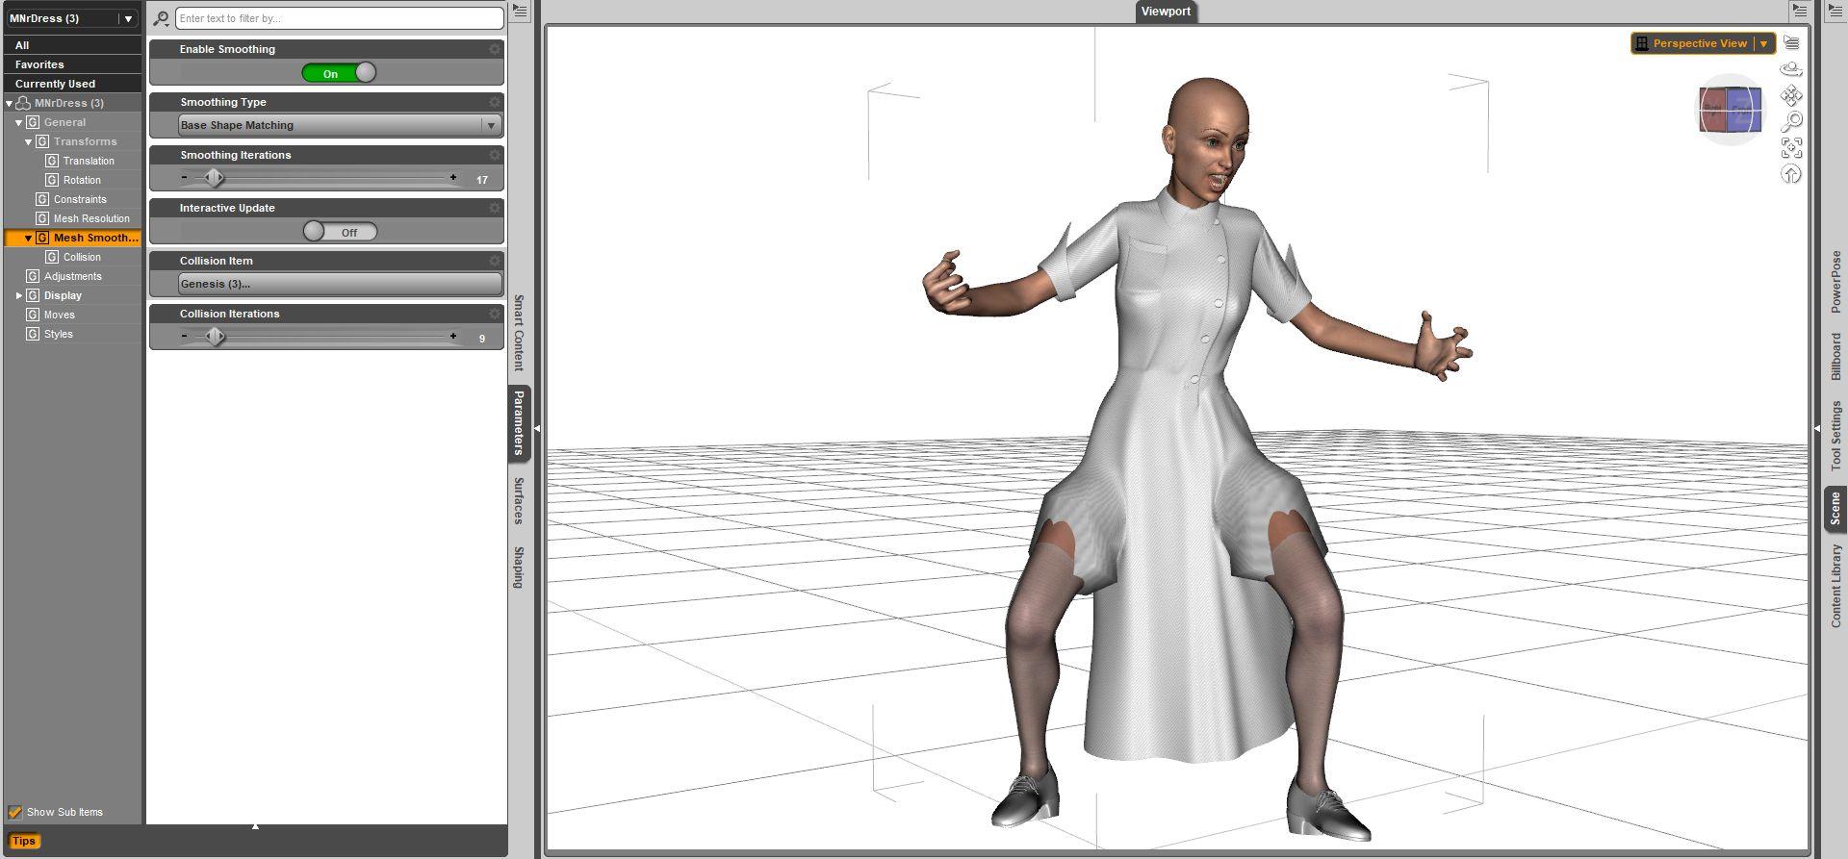Collapse the Transforms group in the tree
This screenshot has height=859, width=1848.
click(x=28, y=141)
